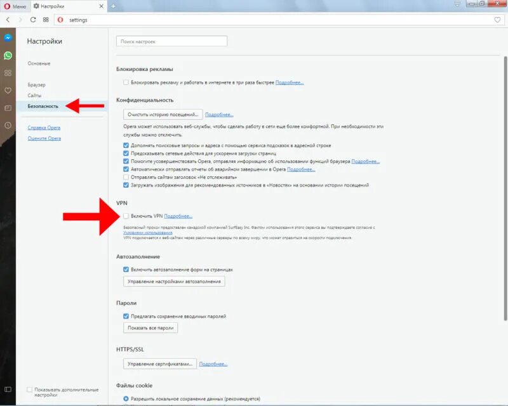Open Условиями использования VPN link
Viewport: 508px width, 406px height.
(x=148, y=232)
